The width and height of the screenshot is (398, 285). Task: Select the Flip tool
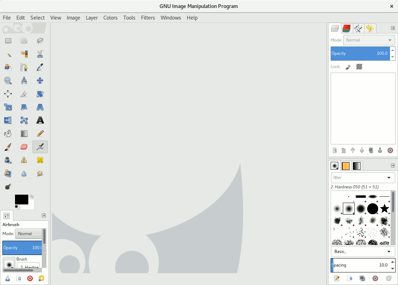pos(8,120)
